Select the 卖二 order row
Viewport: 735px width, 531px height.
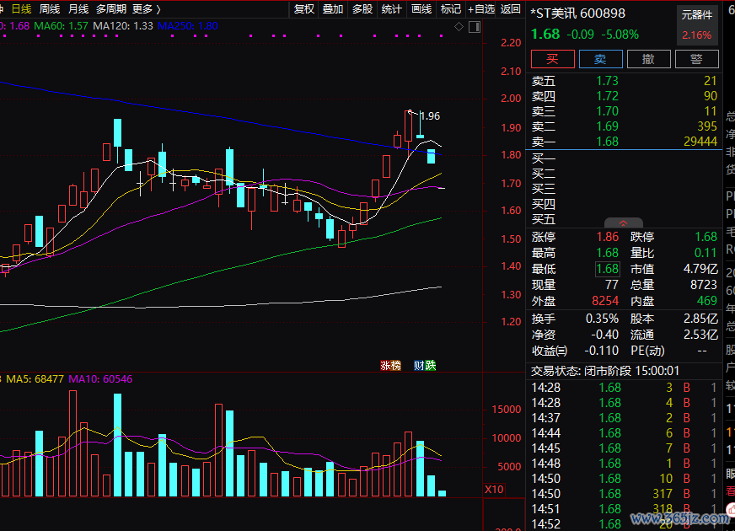(624, 126)
